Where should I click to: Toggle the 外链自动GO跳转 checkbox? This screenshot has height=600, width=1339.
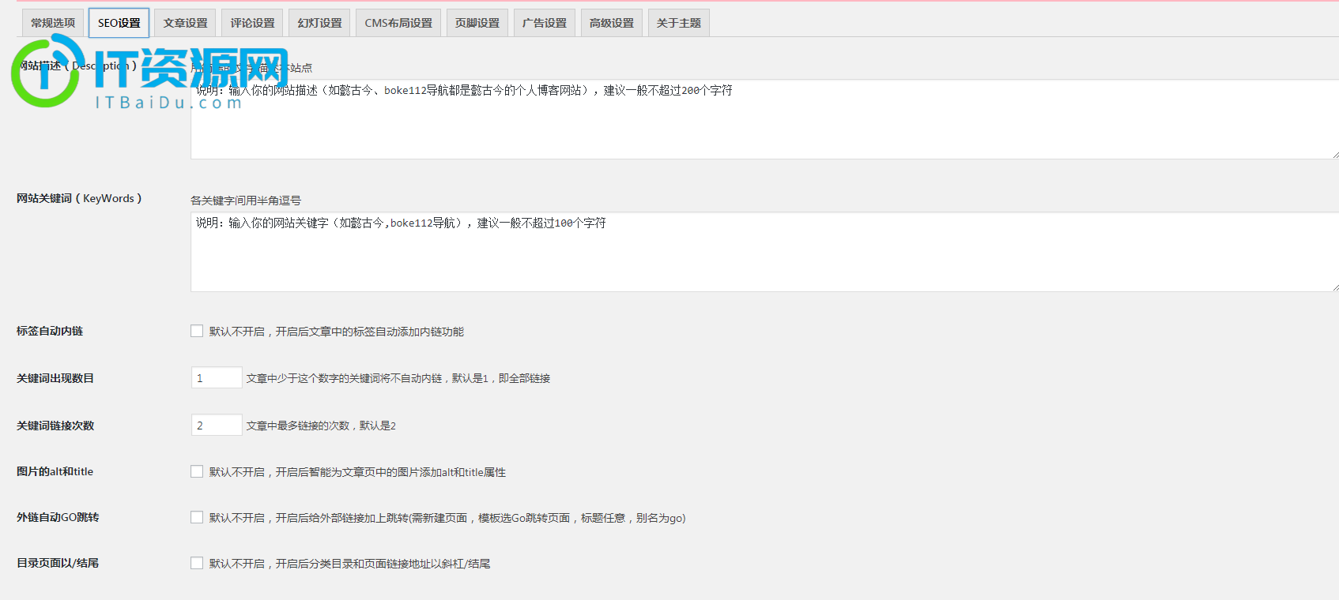197,517
